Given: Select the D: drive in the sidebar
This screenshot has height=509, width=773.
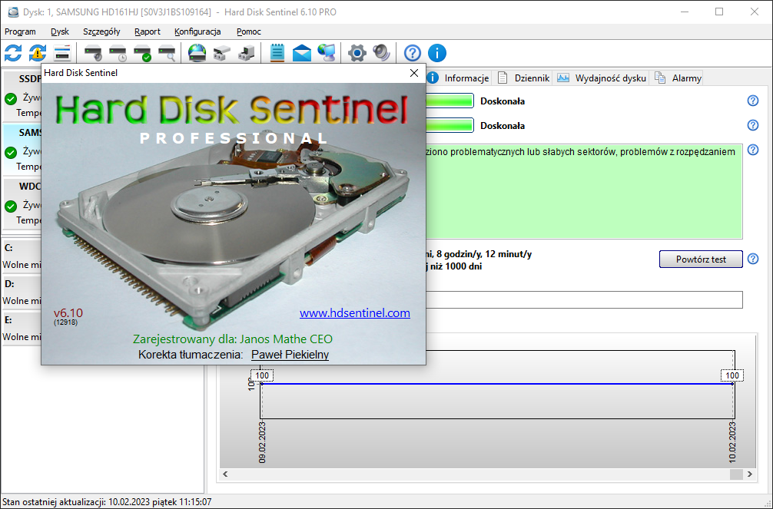Looking at the screenshot, I should click(x=22, y=293).
